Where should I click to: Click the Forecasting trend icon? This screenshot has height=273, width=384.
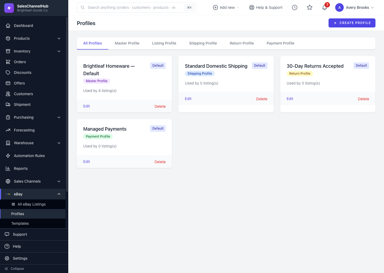[8, 130]
